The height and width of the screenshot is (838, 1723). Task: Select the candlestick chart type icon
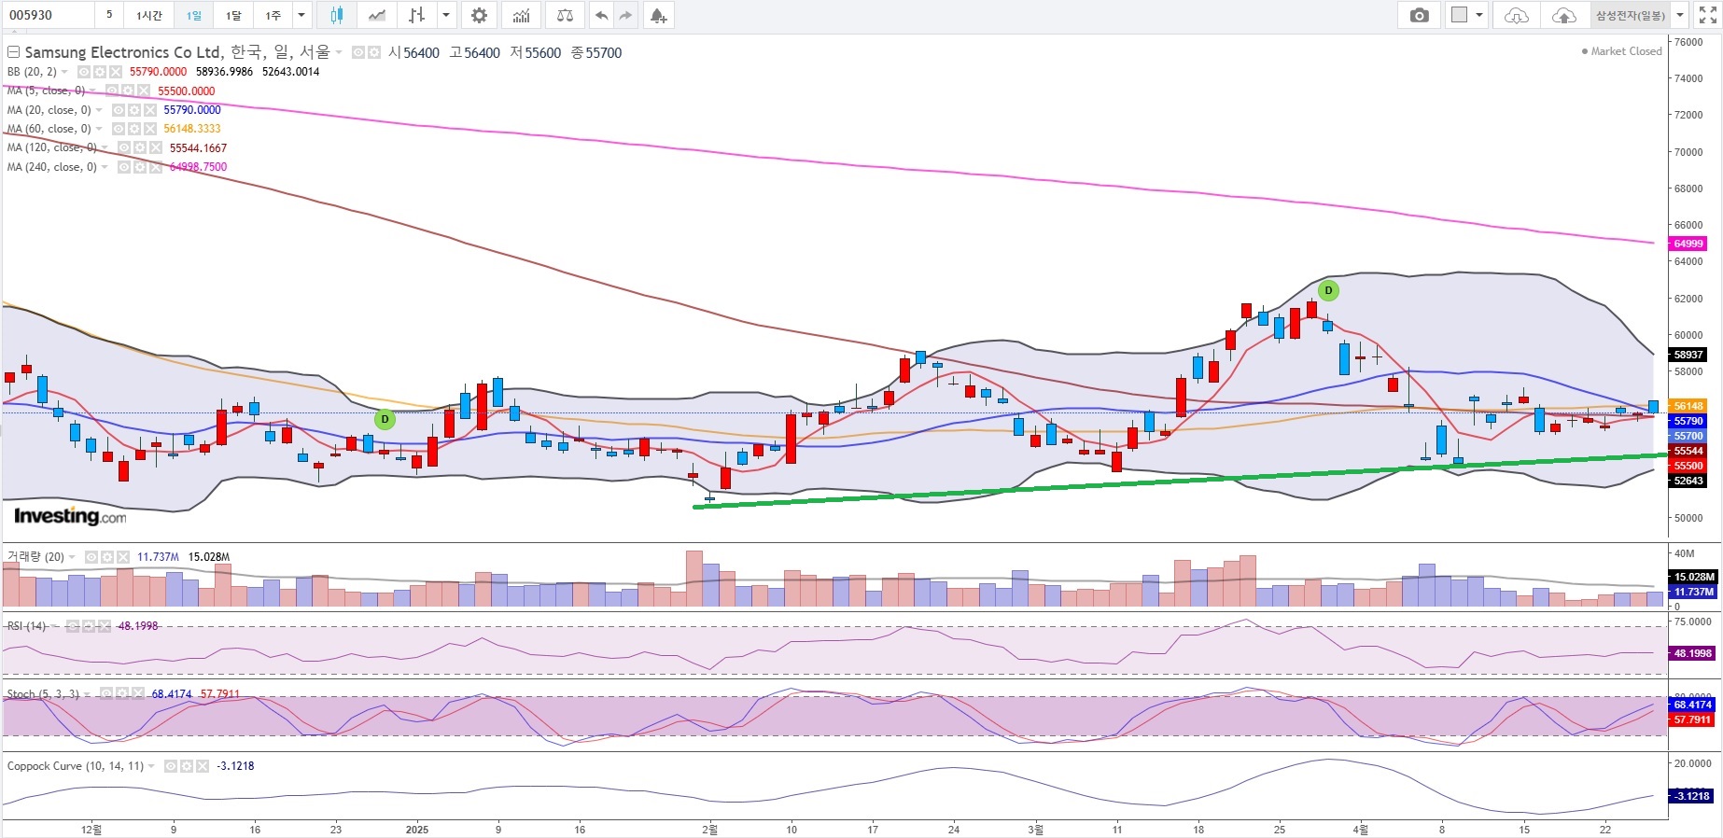(336, 15)
